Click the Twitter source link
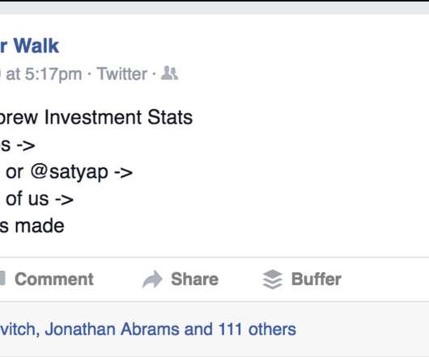429x357 pixels. [x=122, y=73]
